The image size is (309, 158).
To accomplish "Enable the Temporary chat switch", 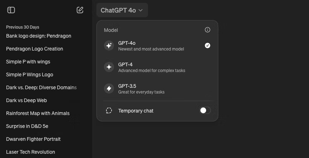I will [205, 110].
